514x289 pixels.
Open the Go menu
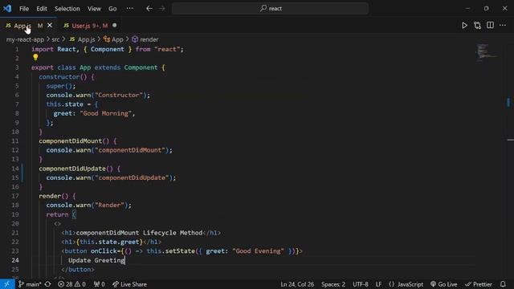112,9
